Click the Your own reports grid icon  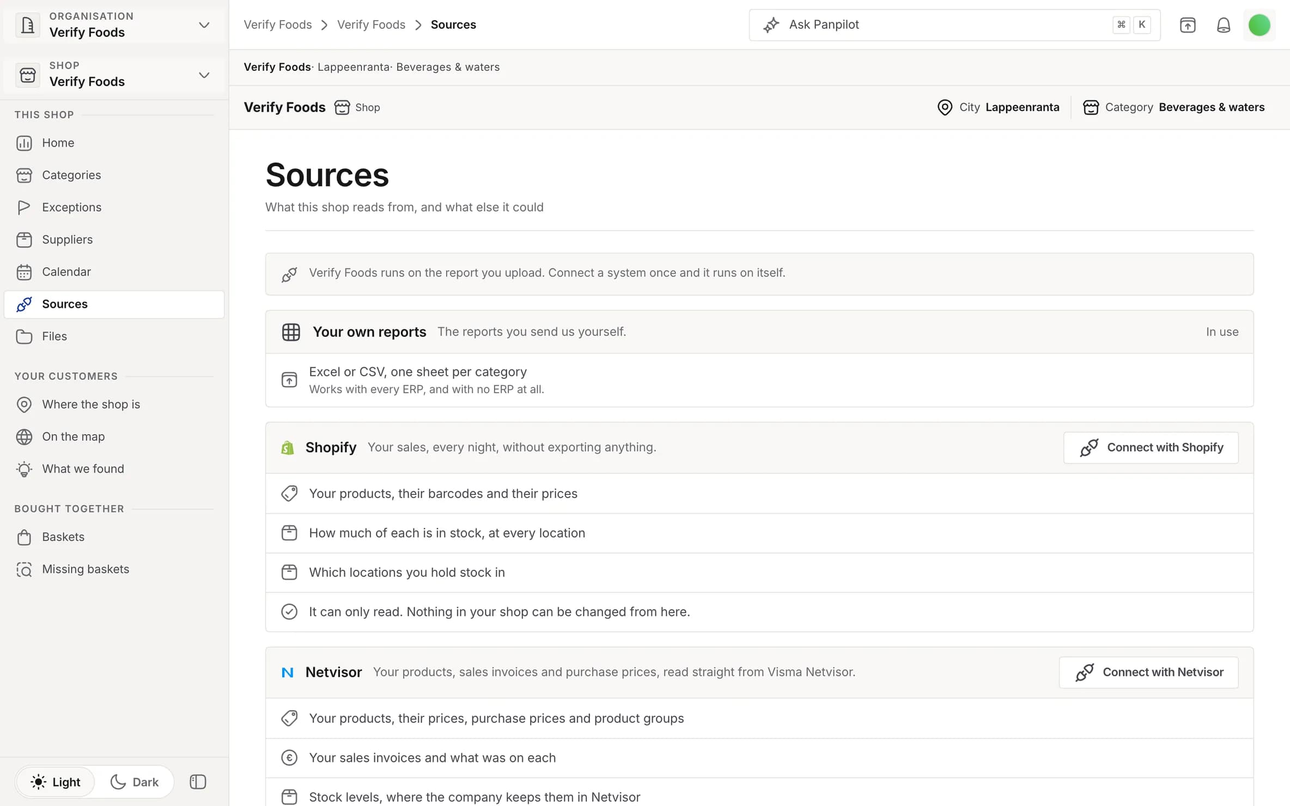(291, 332)
